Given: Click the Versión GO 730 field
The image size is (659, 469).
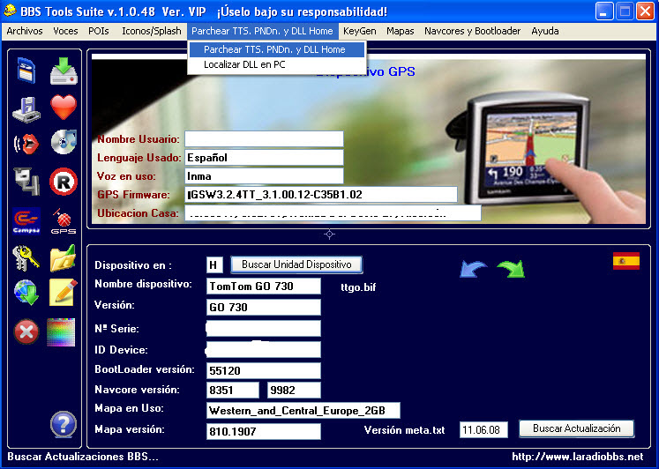Looking at the screenshot, I should [264, 308].
